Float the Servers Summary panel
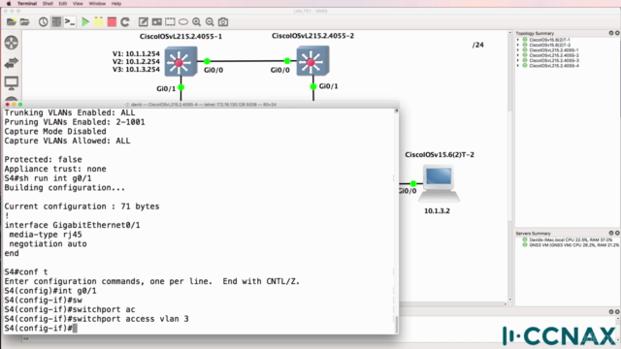Viewport: 621px width, 349px height. coord(611,233)
